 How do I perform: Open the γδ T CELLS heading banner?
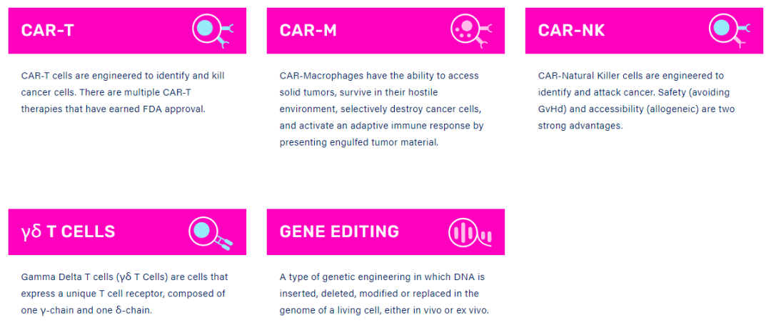[x=127, y=232]
